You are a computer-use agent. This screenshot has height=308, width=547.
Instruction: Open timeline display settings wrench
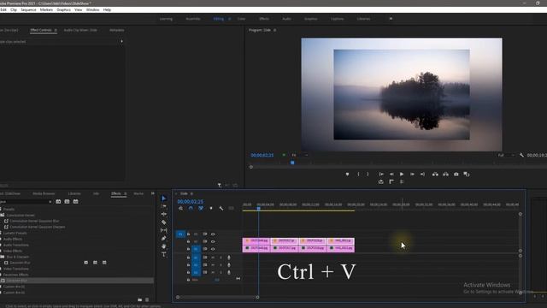pyautogui.click(x=221, y=209)
